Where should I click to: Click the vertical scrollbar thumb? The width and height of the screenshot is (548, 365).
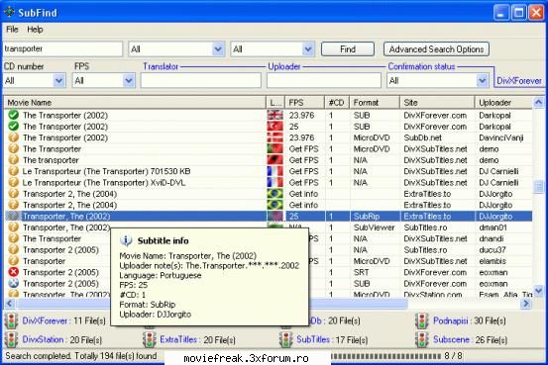coord(538,187)
